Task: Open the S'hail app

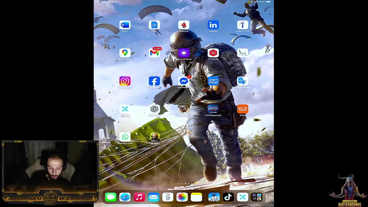Action: [x=213, y=81]
